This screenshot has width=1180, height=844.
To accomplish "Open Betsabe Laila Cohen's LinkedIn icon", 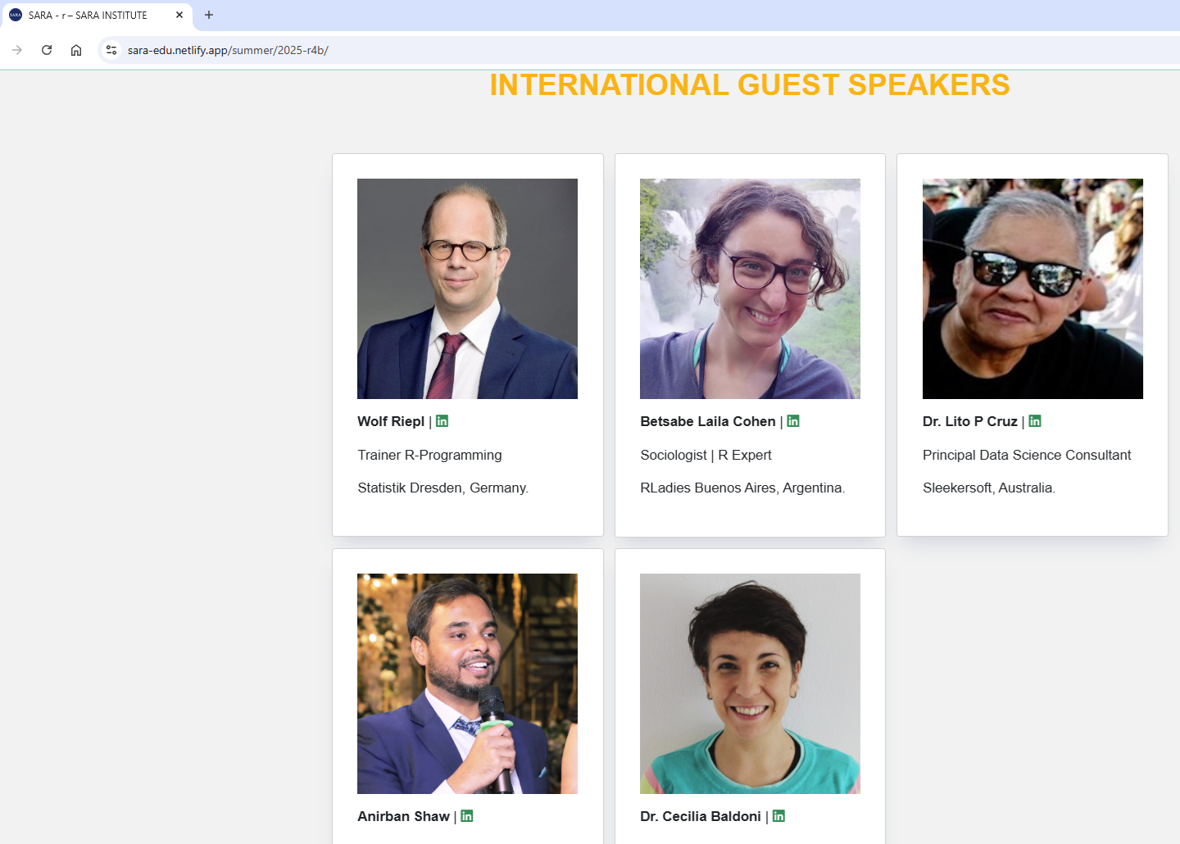I will point(793,421).
